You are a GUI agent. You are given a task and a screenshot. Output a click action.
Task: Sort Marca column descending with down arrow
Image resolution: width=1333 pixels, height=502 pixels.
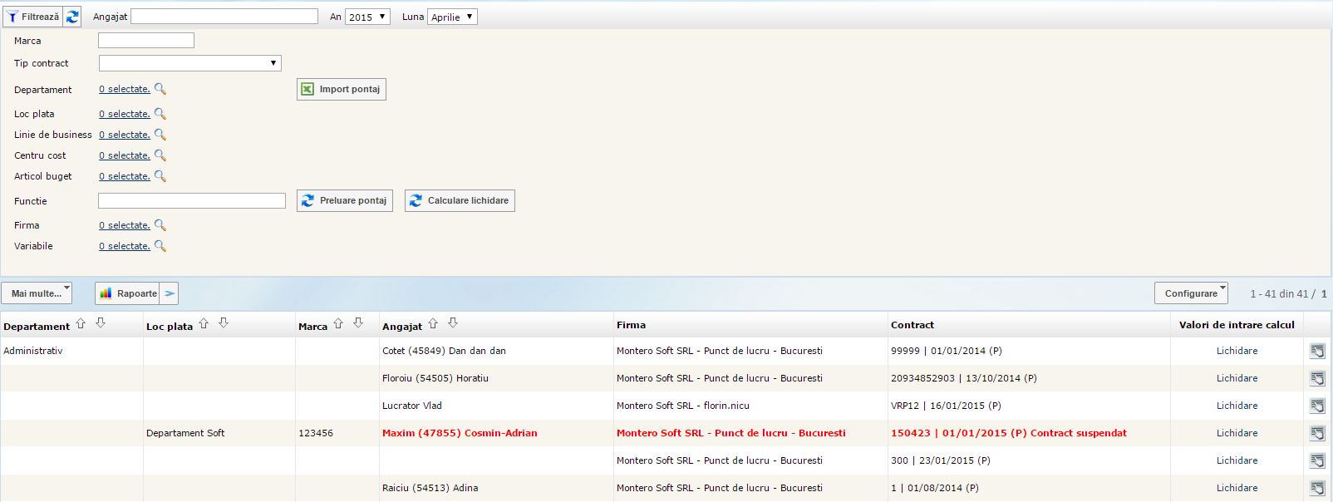click(x=358, y=323)
